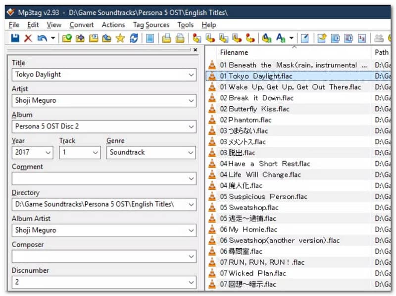Open favorite directories with the star icon
This screenshot has height=296, width=396.
tap(120, 38)
